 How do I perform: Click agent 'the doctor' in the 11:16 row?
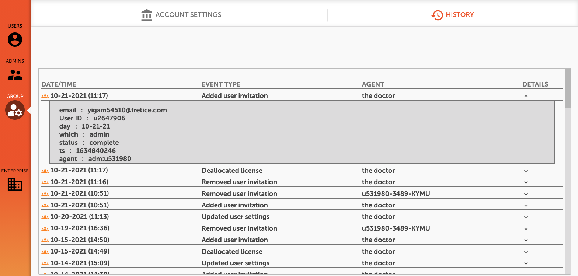tap(378, 182)
